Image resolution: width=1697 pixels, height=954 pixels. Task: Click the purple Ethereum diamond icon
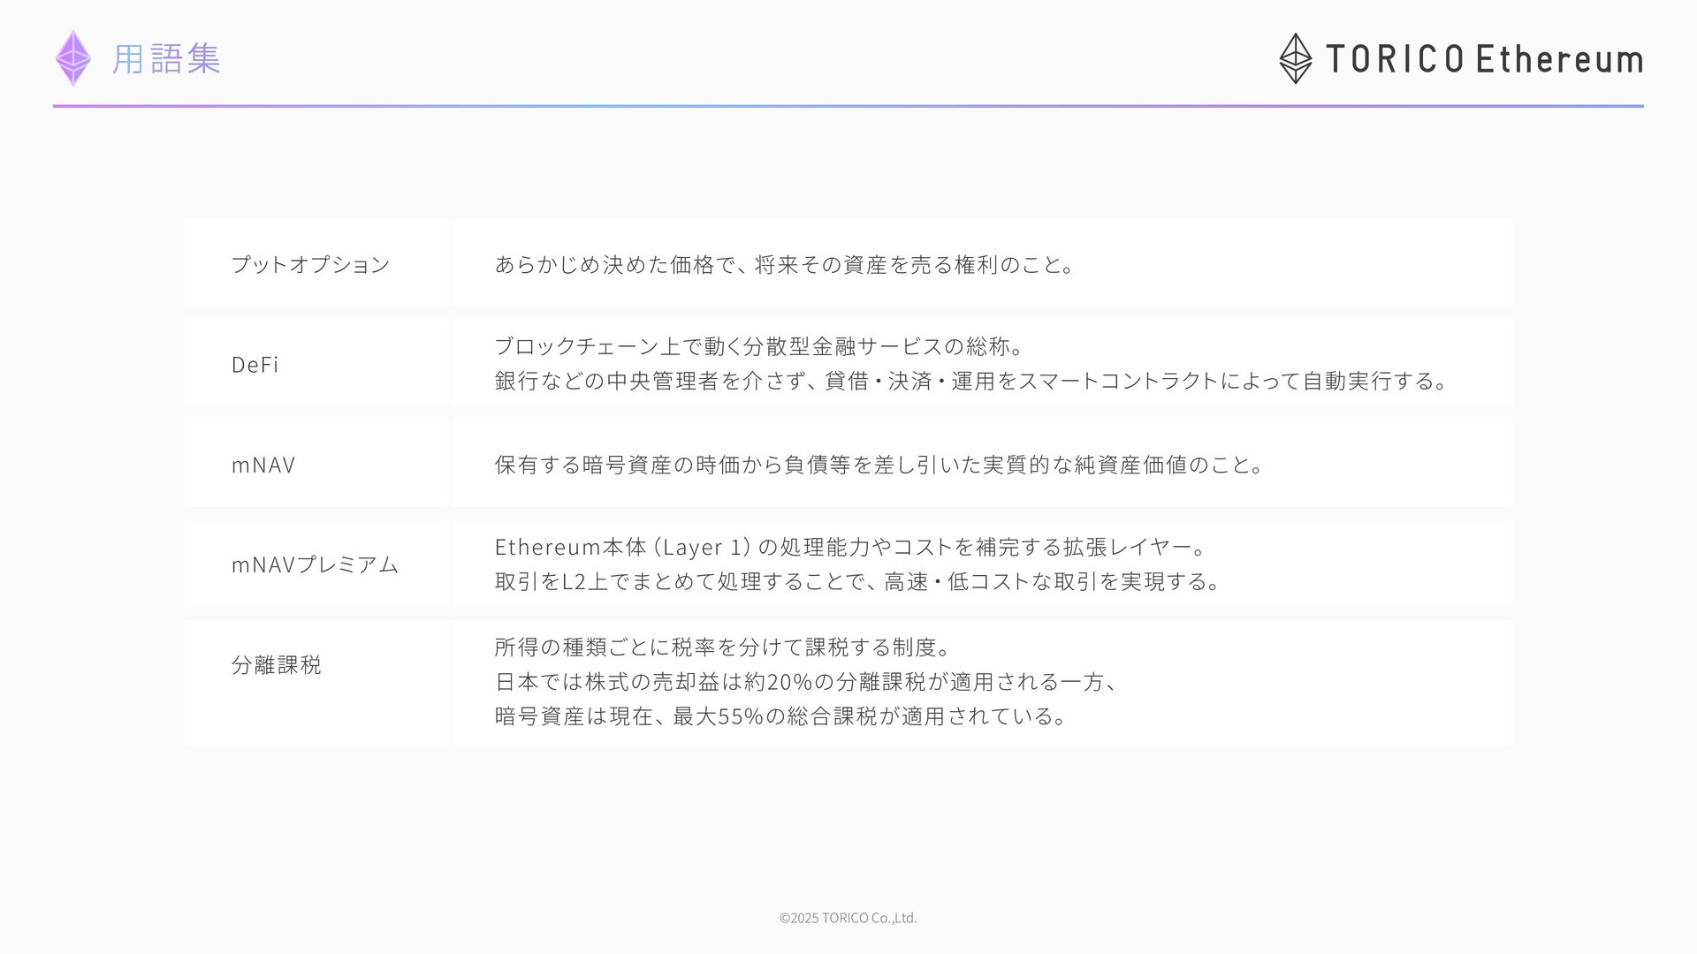(x=73, y=58)
